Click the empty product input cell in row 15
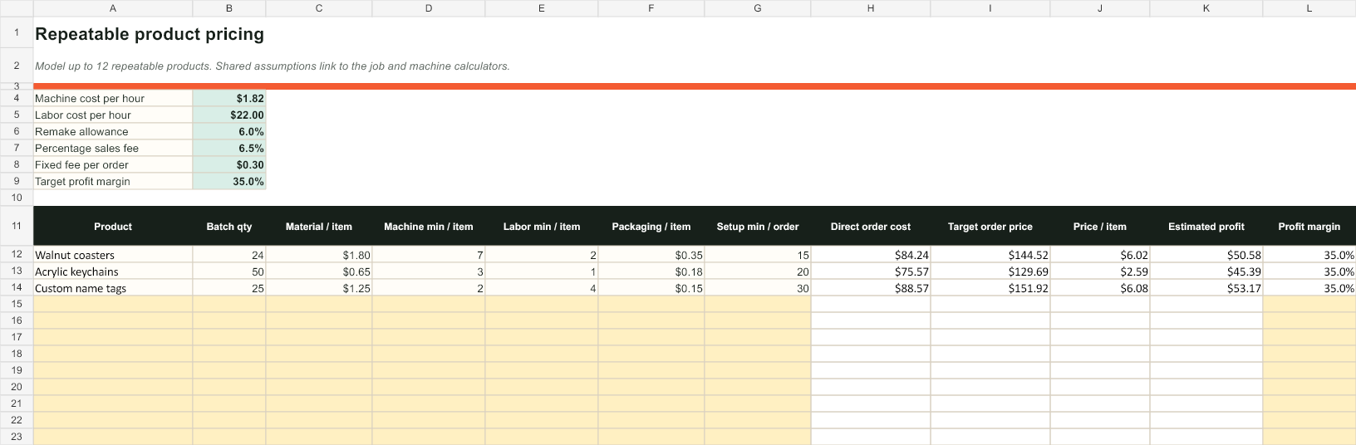This screenshot has height=445, width=1356. pyautogui.click(x=113, y=304)
